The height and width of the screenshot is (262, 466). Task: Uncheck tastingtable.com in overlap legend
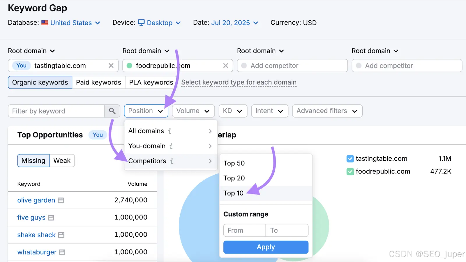pyautogui.click(x=350, y=159)
